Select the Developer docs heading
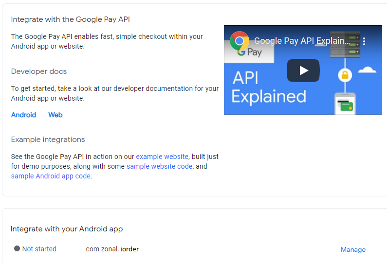Screen dimensions: 387x263 39,71
